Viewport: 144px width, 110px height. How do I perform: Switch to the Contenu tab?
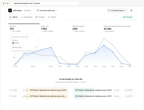(x=40, y=17)
